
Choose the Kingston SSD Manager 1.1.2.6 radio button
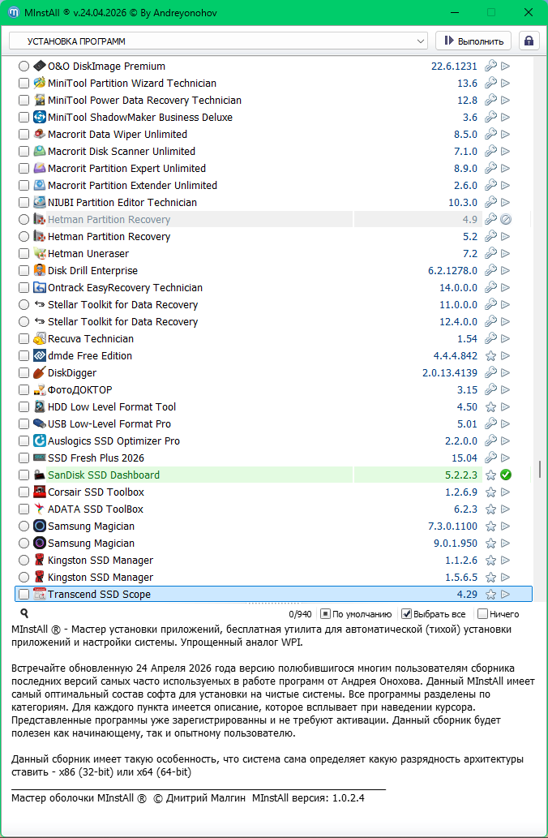click(24, 561)
